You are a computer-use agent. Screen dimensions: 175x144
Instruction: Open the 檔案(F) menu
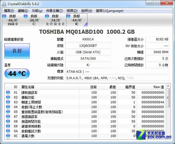click(x=9, y=11)
